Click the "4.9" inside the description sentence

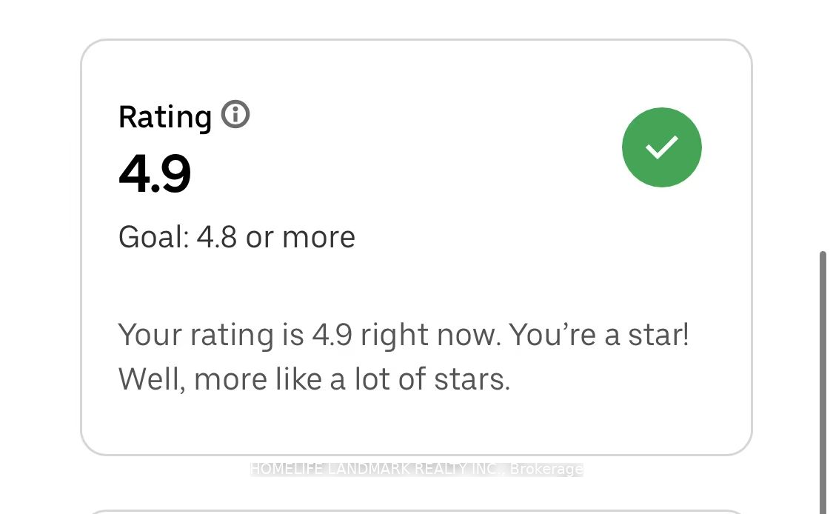pyautogui.click(x=332, y=335)
